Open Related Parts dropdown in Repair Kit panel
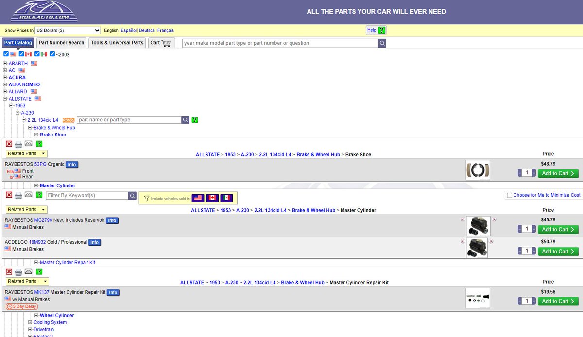The width and height of the screenshot is (583, 337). (28, 281)
